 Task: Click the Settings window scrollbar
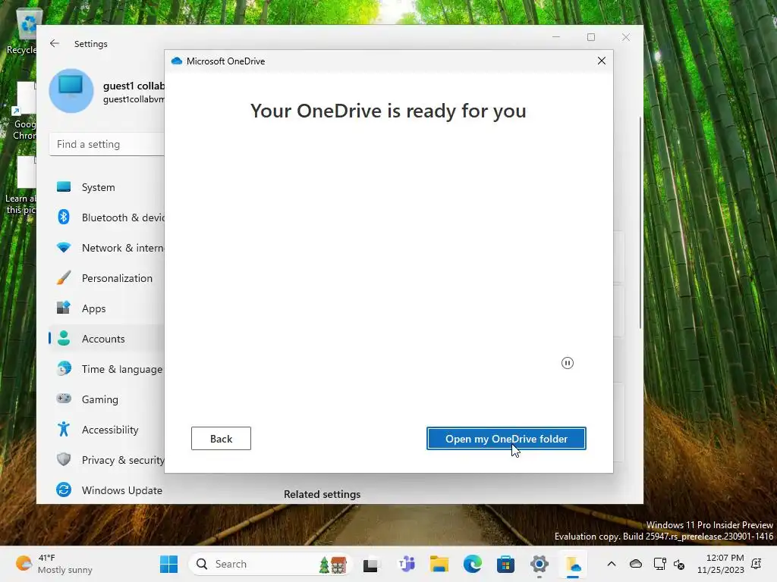point(640,223)
